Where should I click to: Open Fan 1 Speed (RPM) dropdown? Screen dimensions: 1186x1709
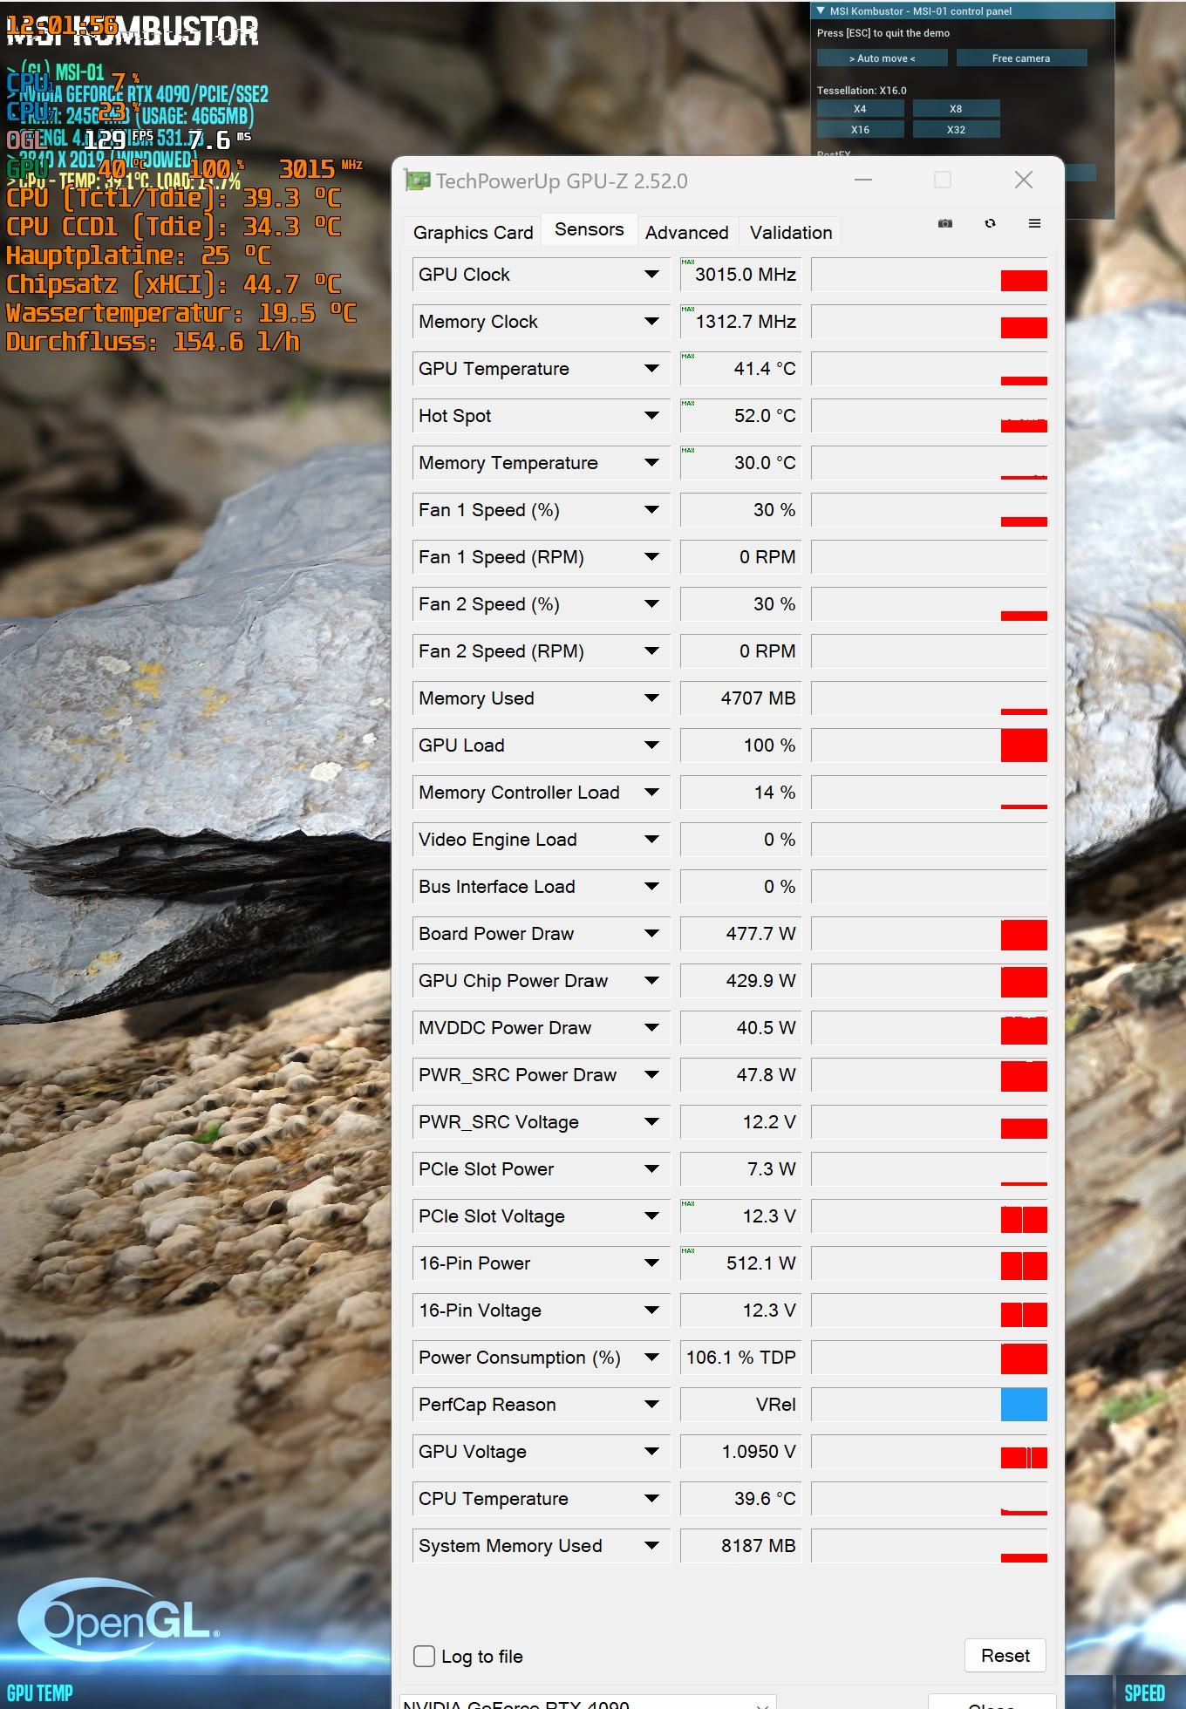coord(651,557)
